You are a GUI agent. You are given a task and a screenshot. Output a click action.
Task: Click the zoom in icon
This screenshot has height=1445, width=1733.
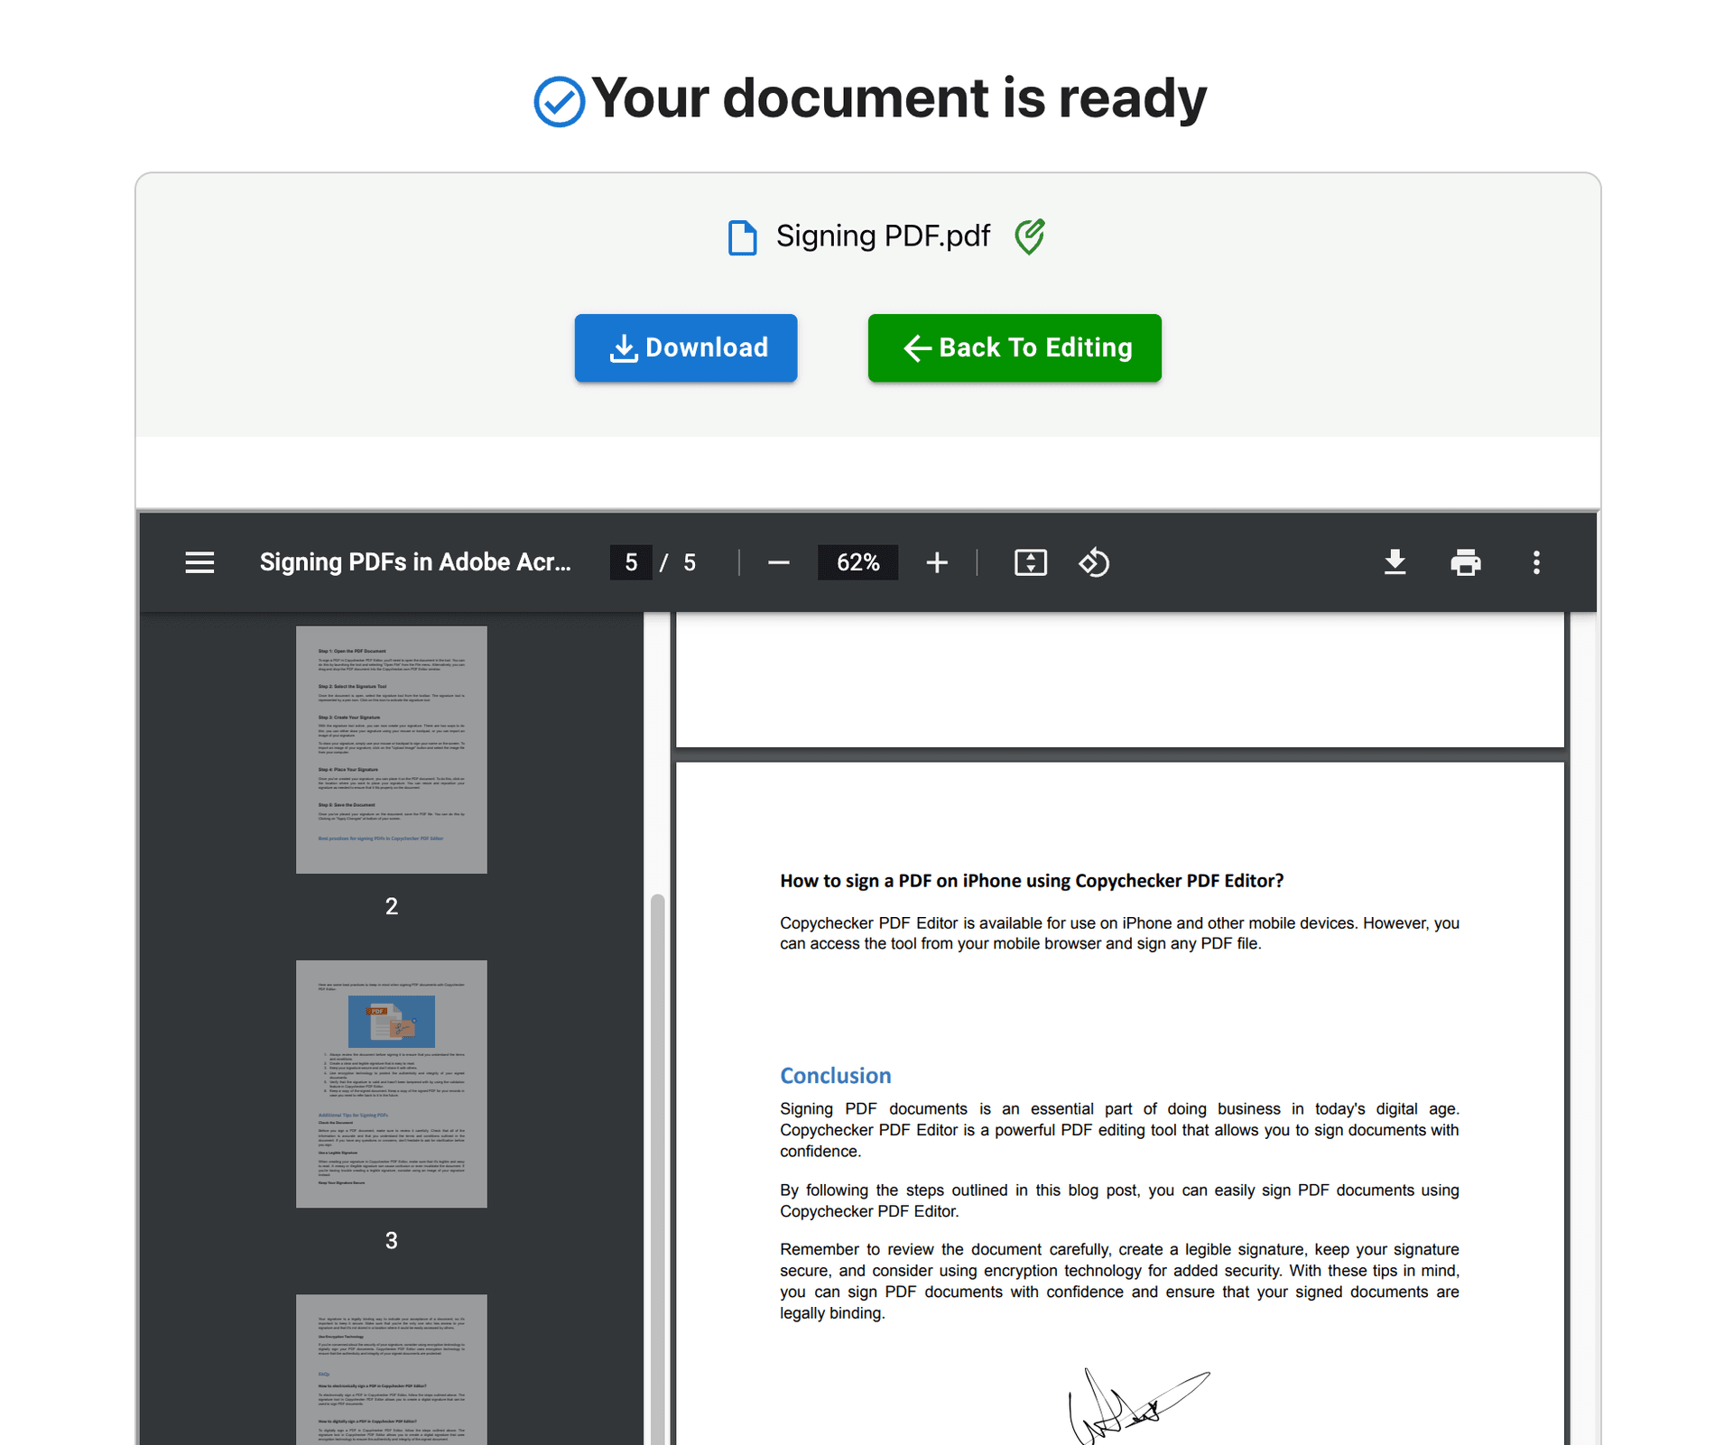(938, 562)
